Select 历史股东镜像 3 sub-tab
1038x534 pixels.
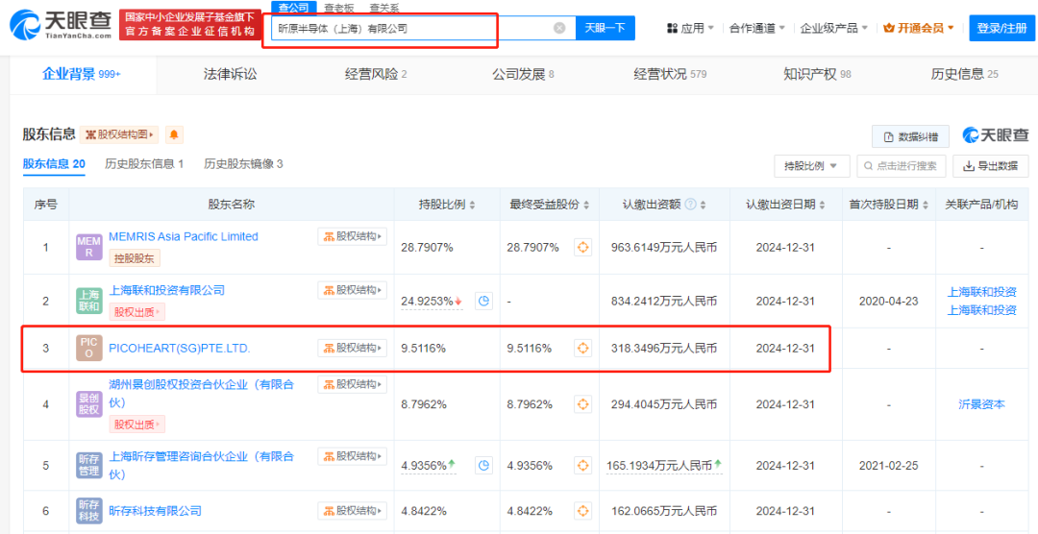[x=243, y=164]
